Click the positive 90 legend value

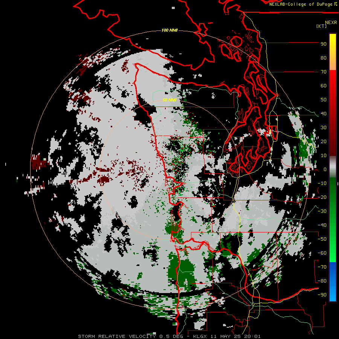(x=324, y=44)
